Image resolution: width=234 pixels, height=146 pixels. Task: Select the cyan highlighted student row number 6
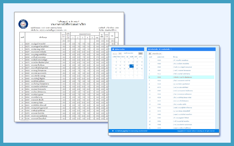point(181,77)
